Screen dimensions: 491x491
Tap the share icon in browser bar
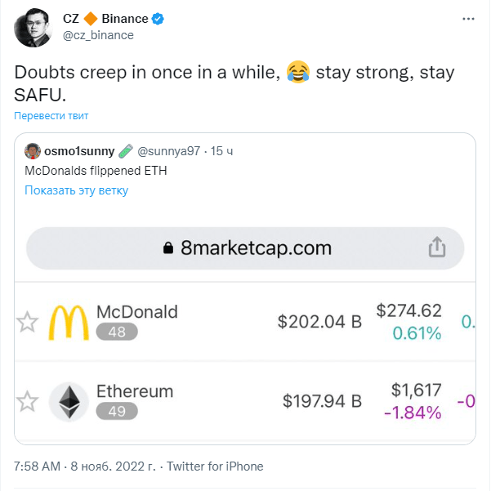(x=437, y=247)
